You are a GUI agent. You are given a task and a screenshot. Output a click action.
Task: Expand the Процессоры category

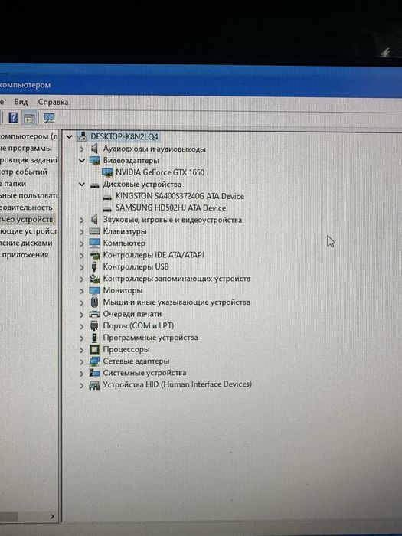point(82,350)
